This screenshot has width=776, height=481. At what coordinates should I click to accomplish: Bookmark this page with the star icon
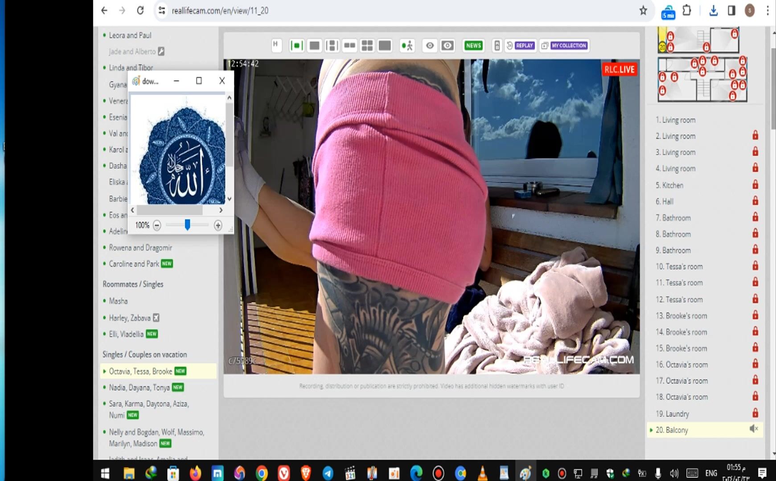pyautogui.click(x=643, y=11)
